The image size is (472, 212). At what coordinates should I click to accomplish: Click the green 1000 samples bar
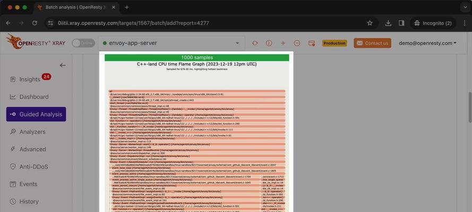[197, 57]
